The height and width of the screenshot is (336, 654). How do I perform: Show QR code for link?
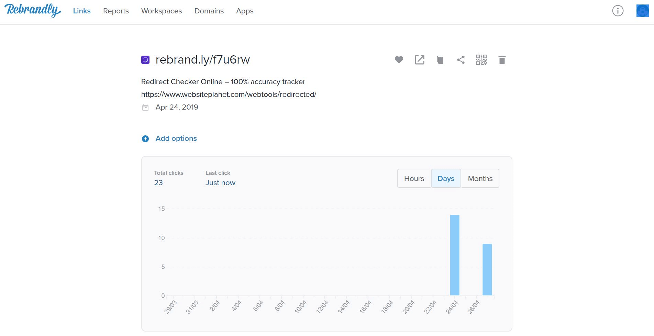pos(481,60)
